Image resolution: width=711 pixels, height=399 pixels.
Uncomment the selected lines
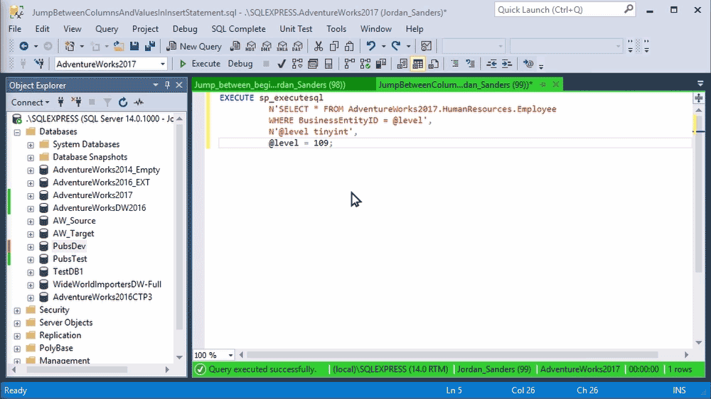pyautogui.click(x=470, y=64)
